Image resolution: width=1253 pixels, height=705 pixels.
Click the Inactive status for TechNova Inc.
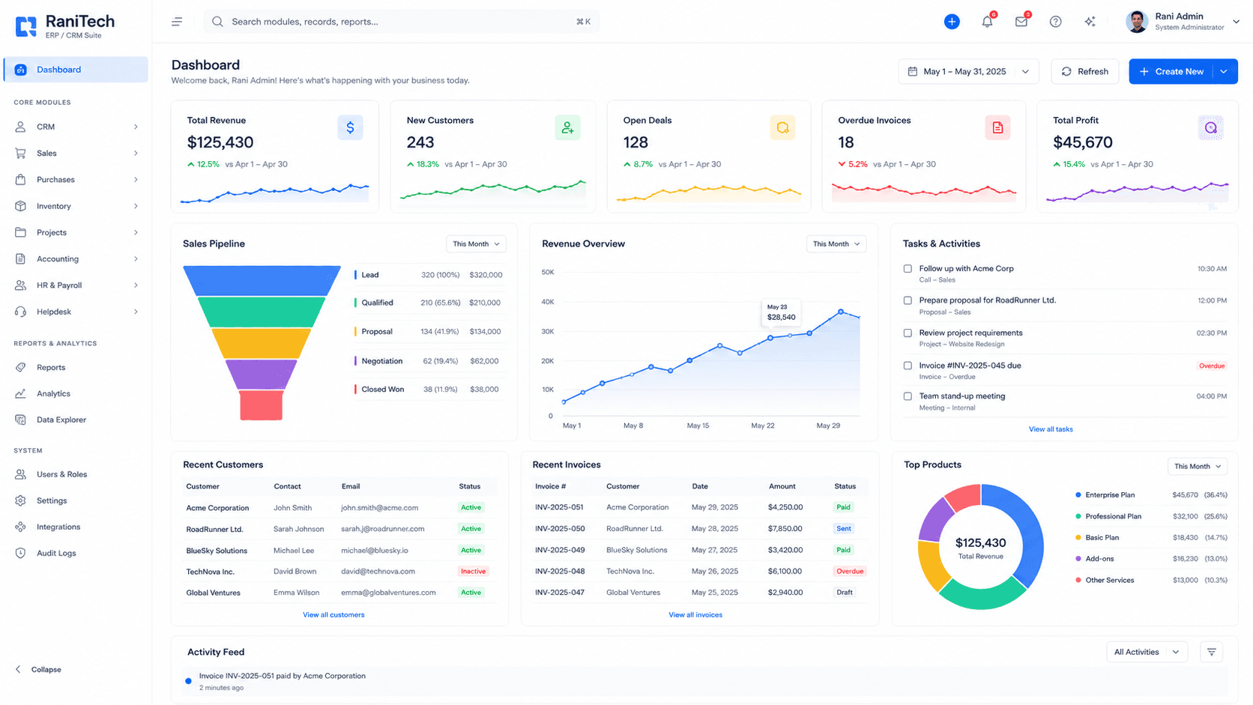coord(473,571)
